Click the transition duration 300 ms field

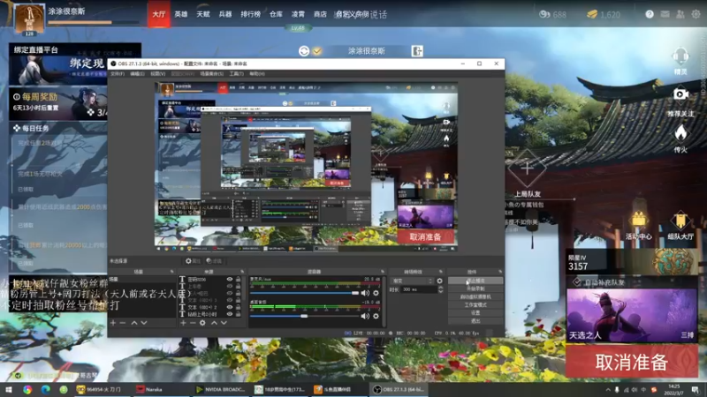click(x=418, y=290)
